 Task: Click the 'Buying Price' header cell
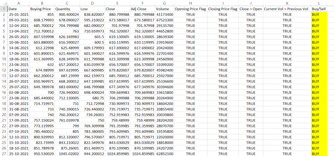40,9
